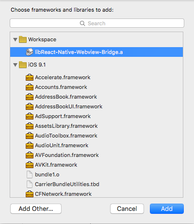Focus the Search input field
Screen dimensions: 194x224
97,23
